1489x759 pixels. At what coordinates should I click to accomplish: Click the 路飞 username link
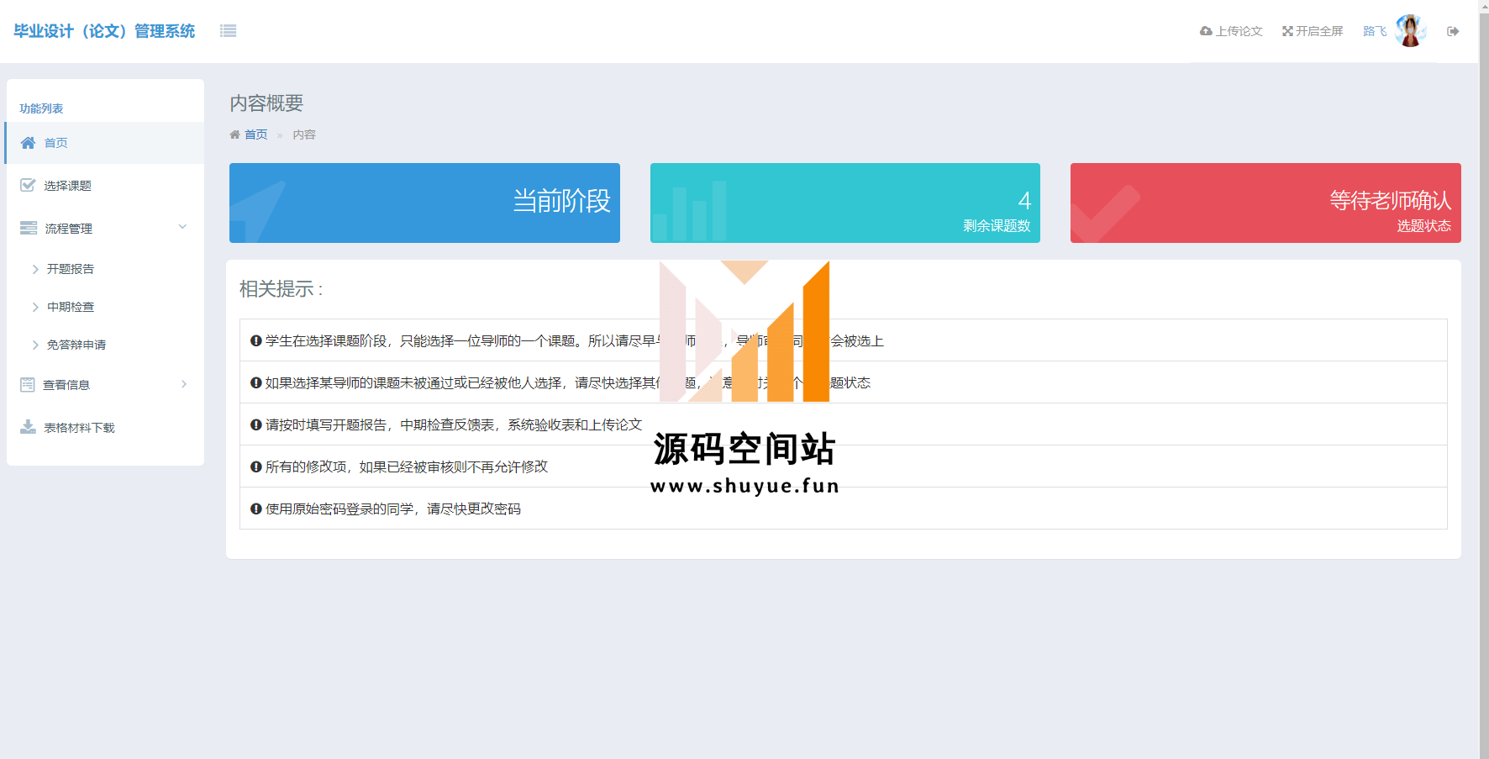[x=1374, y=31]
